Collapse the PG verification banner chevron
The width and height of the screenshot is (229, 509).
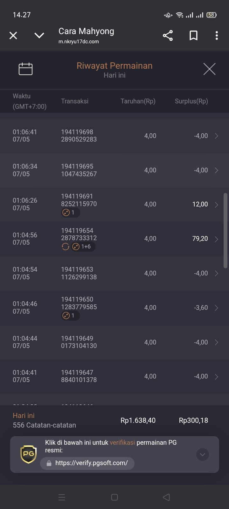point(203,454)
